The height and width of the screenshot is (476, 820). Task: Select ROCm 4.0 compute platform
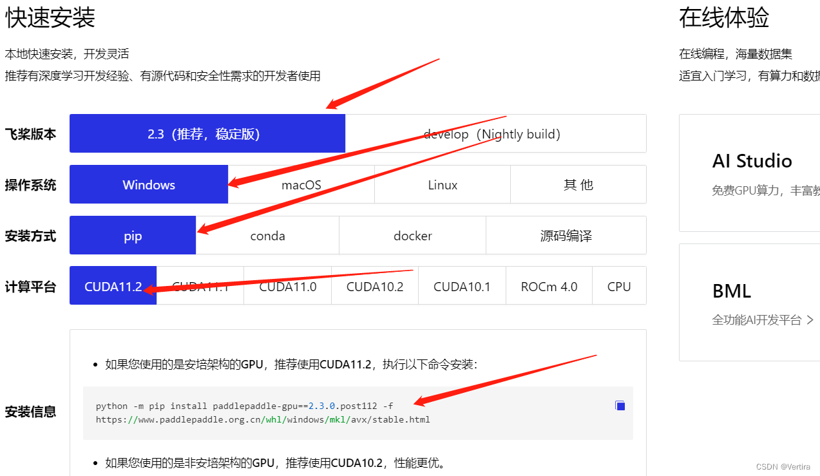click(x=549, y=285)
